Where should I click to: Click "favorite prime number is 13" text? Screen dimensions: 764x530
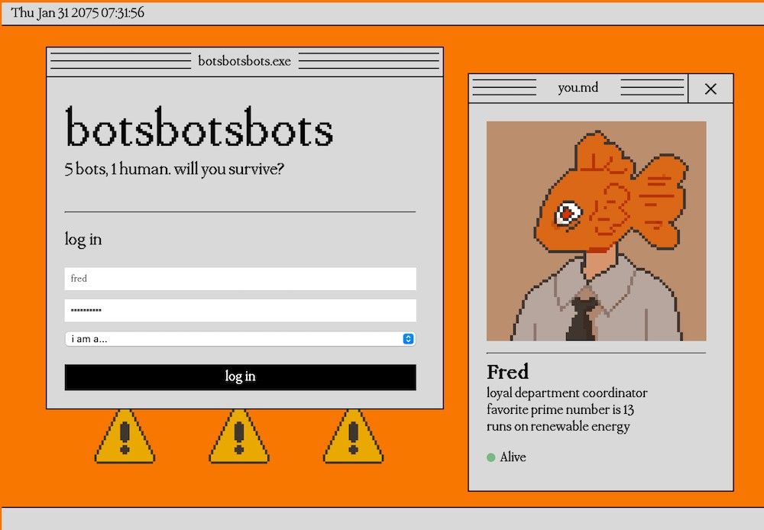click(560, 409)
